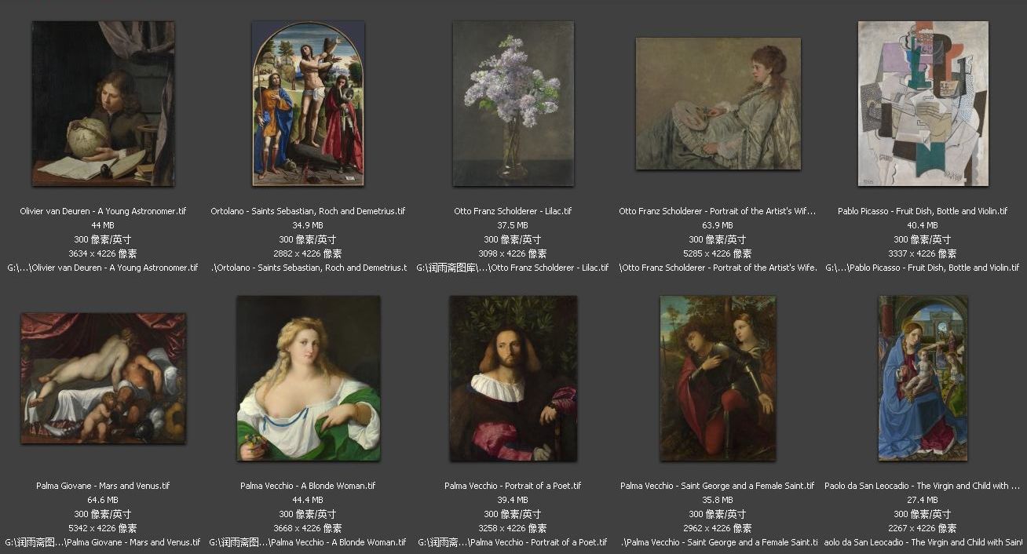Select the Young Astronomer painting thumbnail
The height and width of the screenshot is (554, 1027).
coord(103,104)
